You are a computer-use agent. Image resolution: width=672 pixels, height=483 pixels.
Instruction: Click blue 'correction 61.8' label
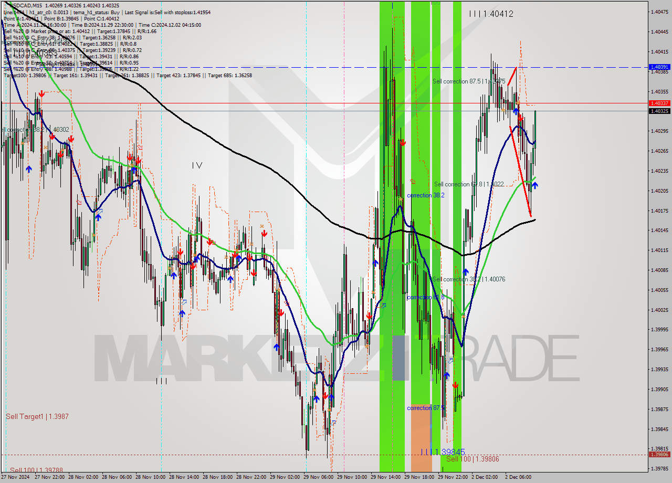426,297
